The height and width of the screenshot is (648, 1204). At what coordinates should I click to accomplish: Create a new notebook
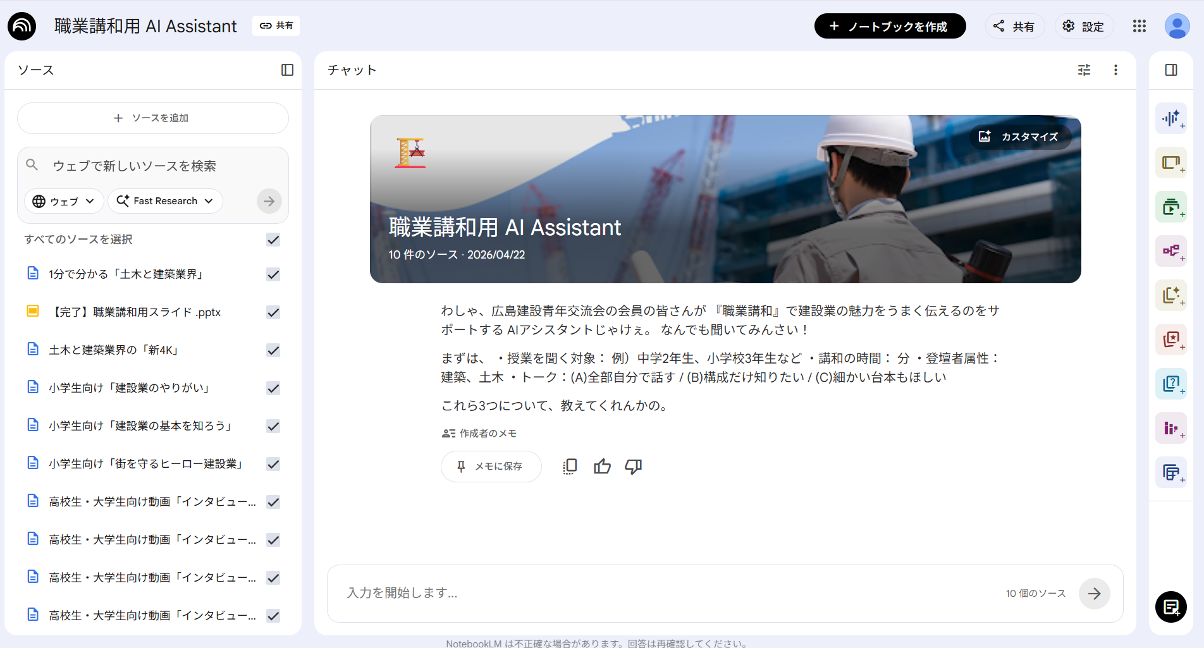[x=890, y=26]
